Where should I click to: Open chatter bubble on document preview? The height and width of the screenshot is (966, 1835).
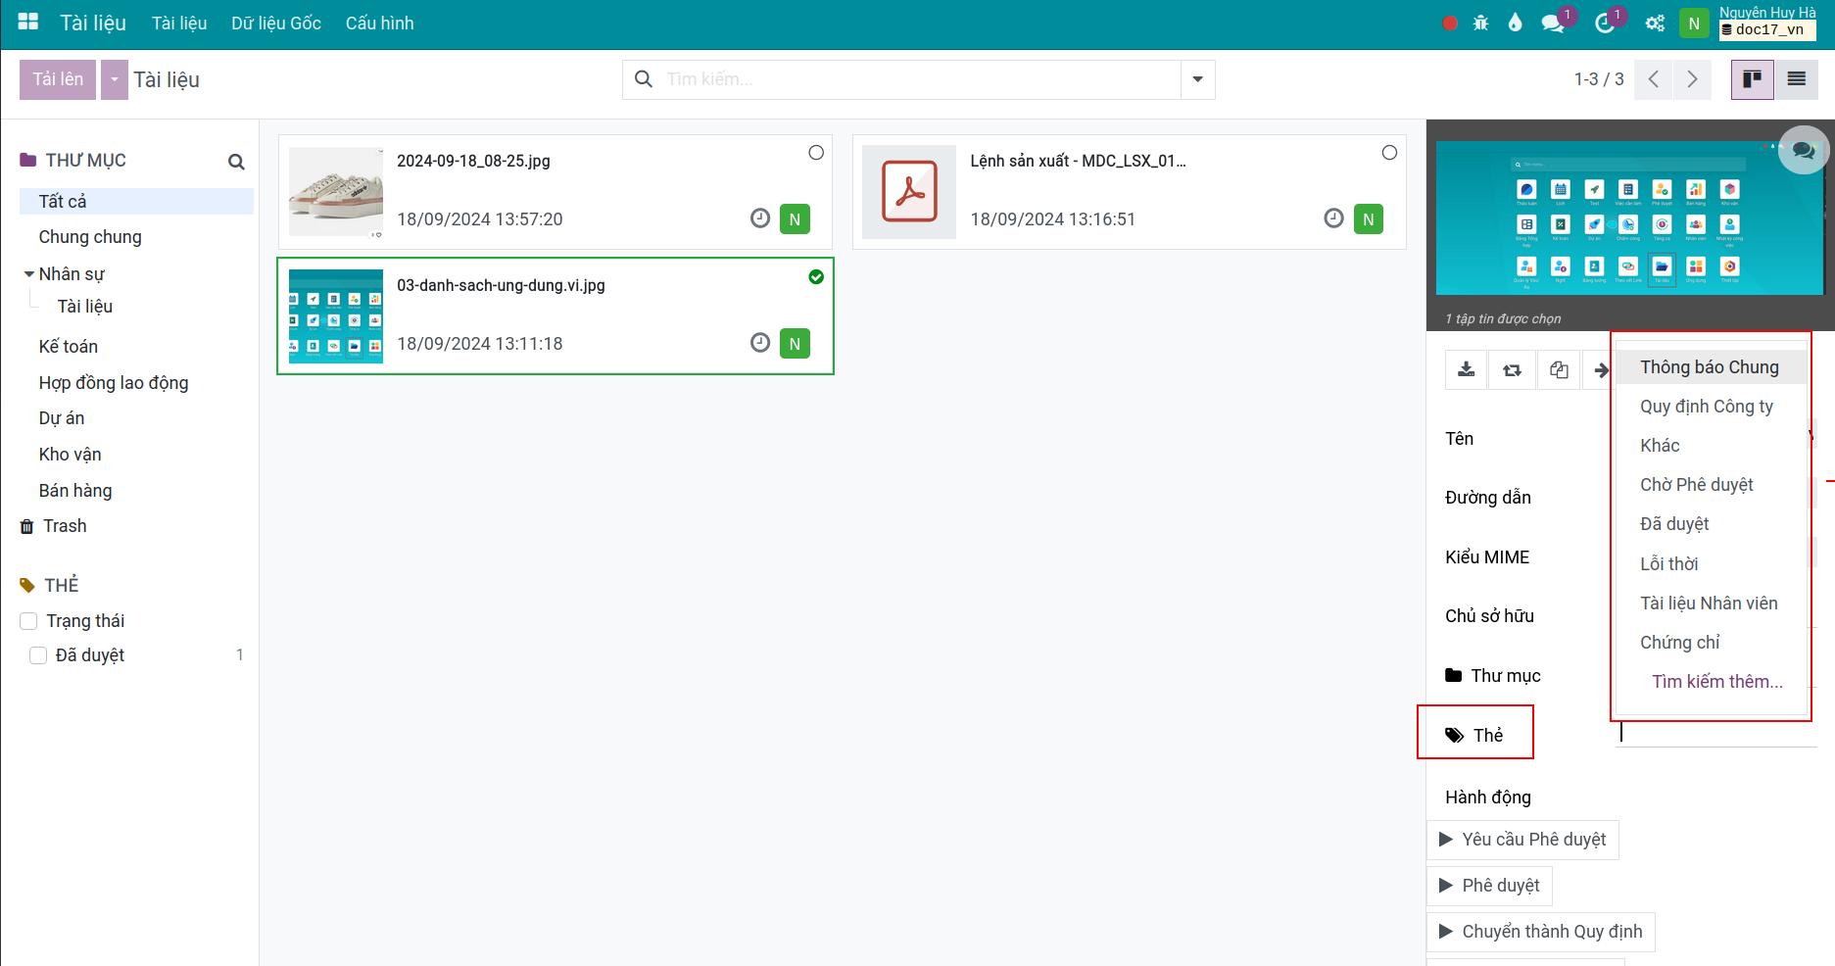[1804, 151]
